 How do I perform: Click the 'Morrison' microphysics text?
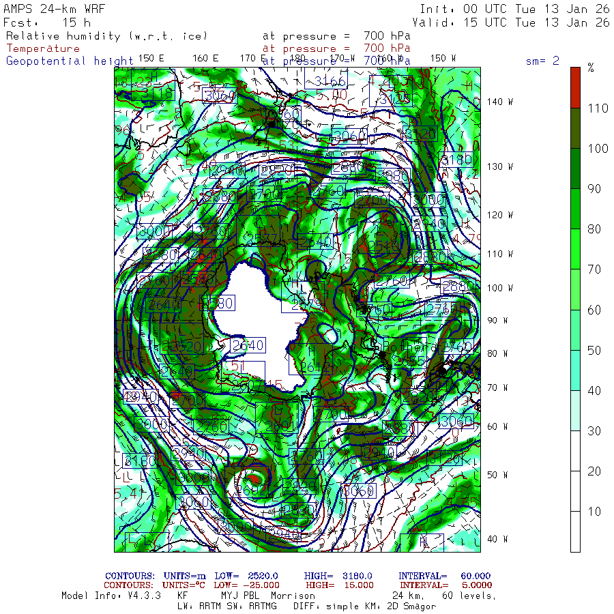click(x=293, y=596)
